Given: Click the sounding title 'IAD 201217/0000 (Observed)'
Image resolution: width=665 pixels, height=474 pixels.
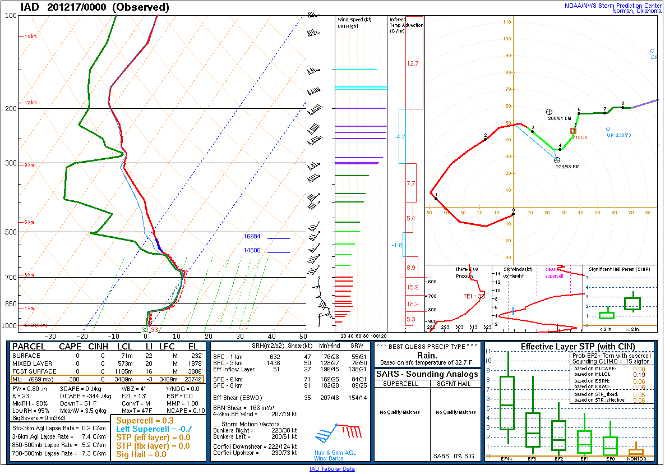Looking at the screenshot, I should coord(95,7).
